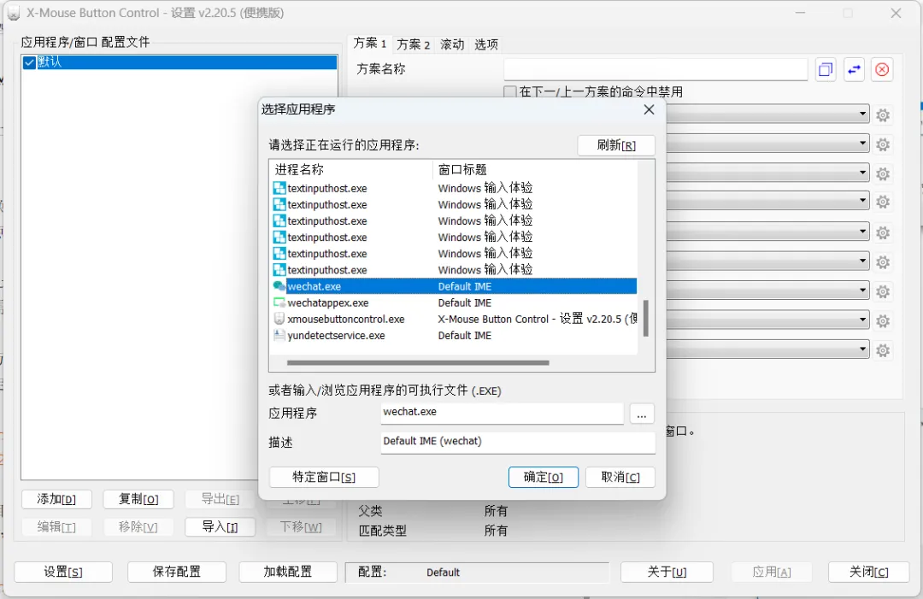
Task: Select the xmousebuttoncontrol.exe row
Action: (x=455, y=319)
